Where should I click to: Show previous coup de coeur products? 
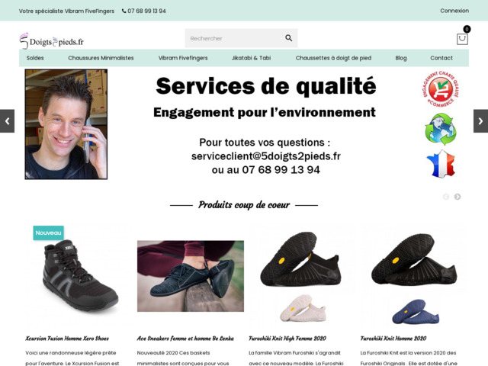(446, 197)
